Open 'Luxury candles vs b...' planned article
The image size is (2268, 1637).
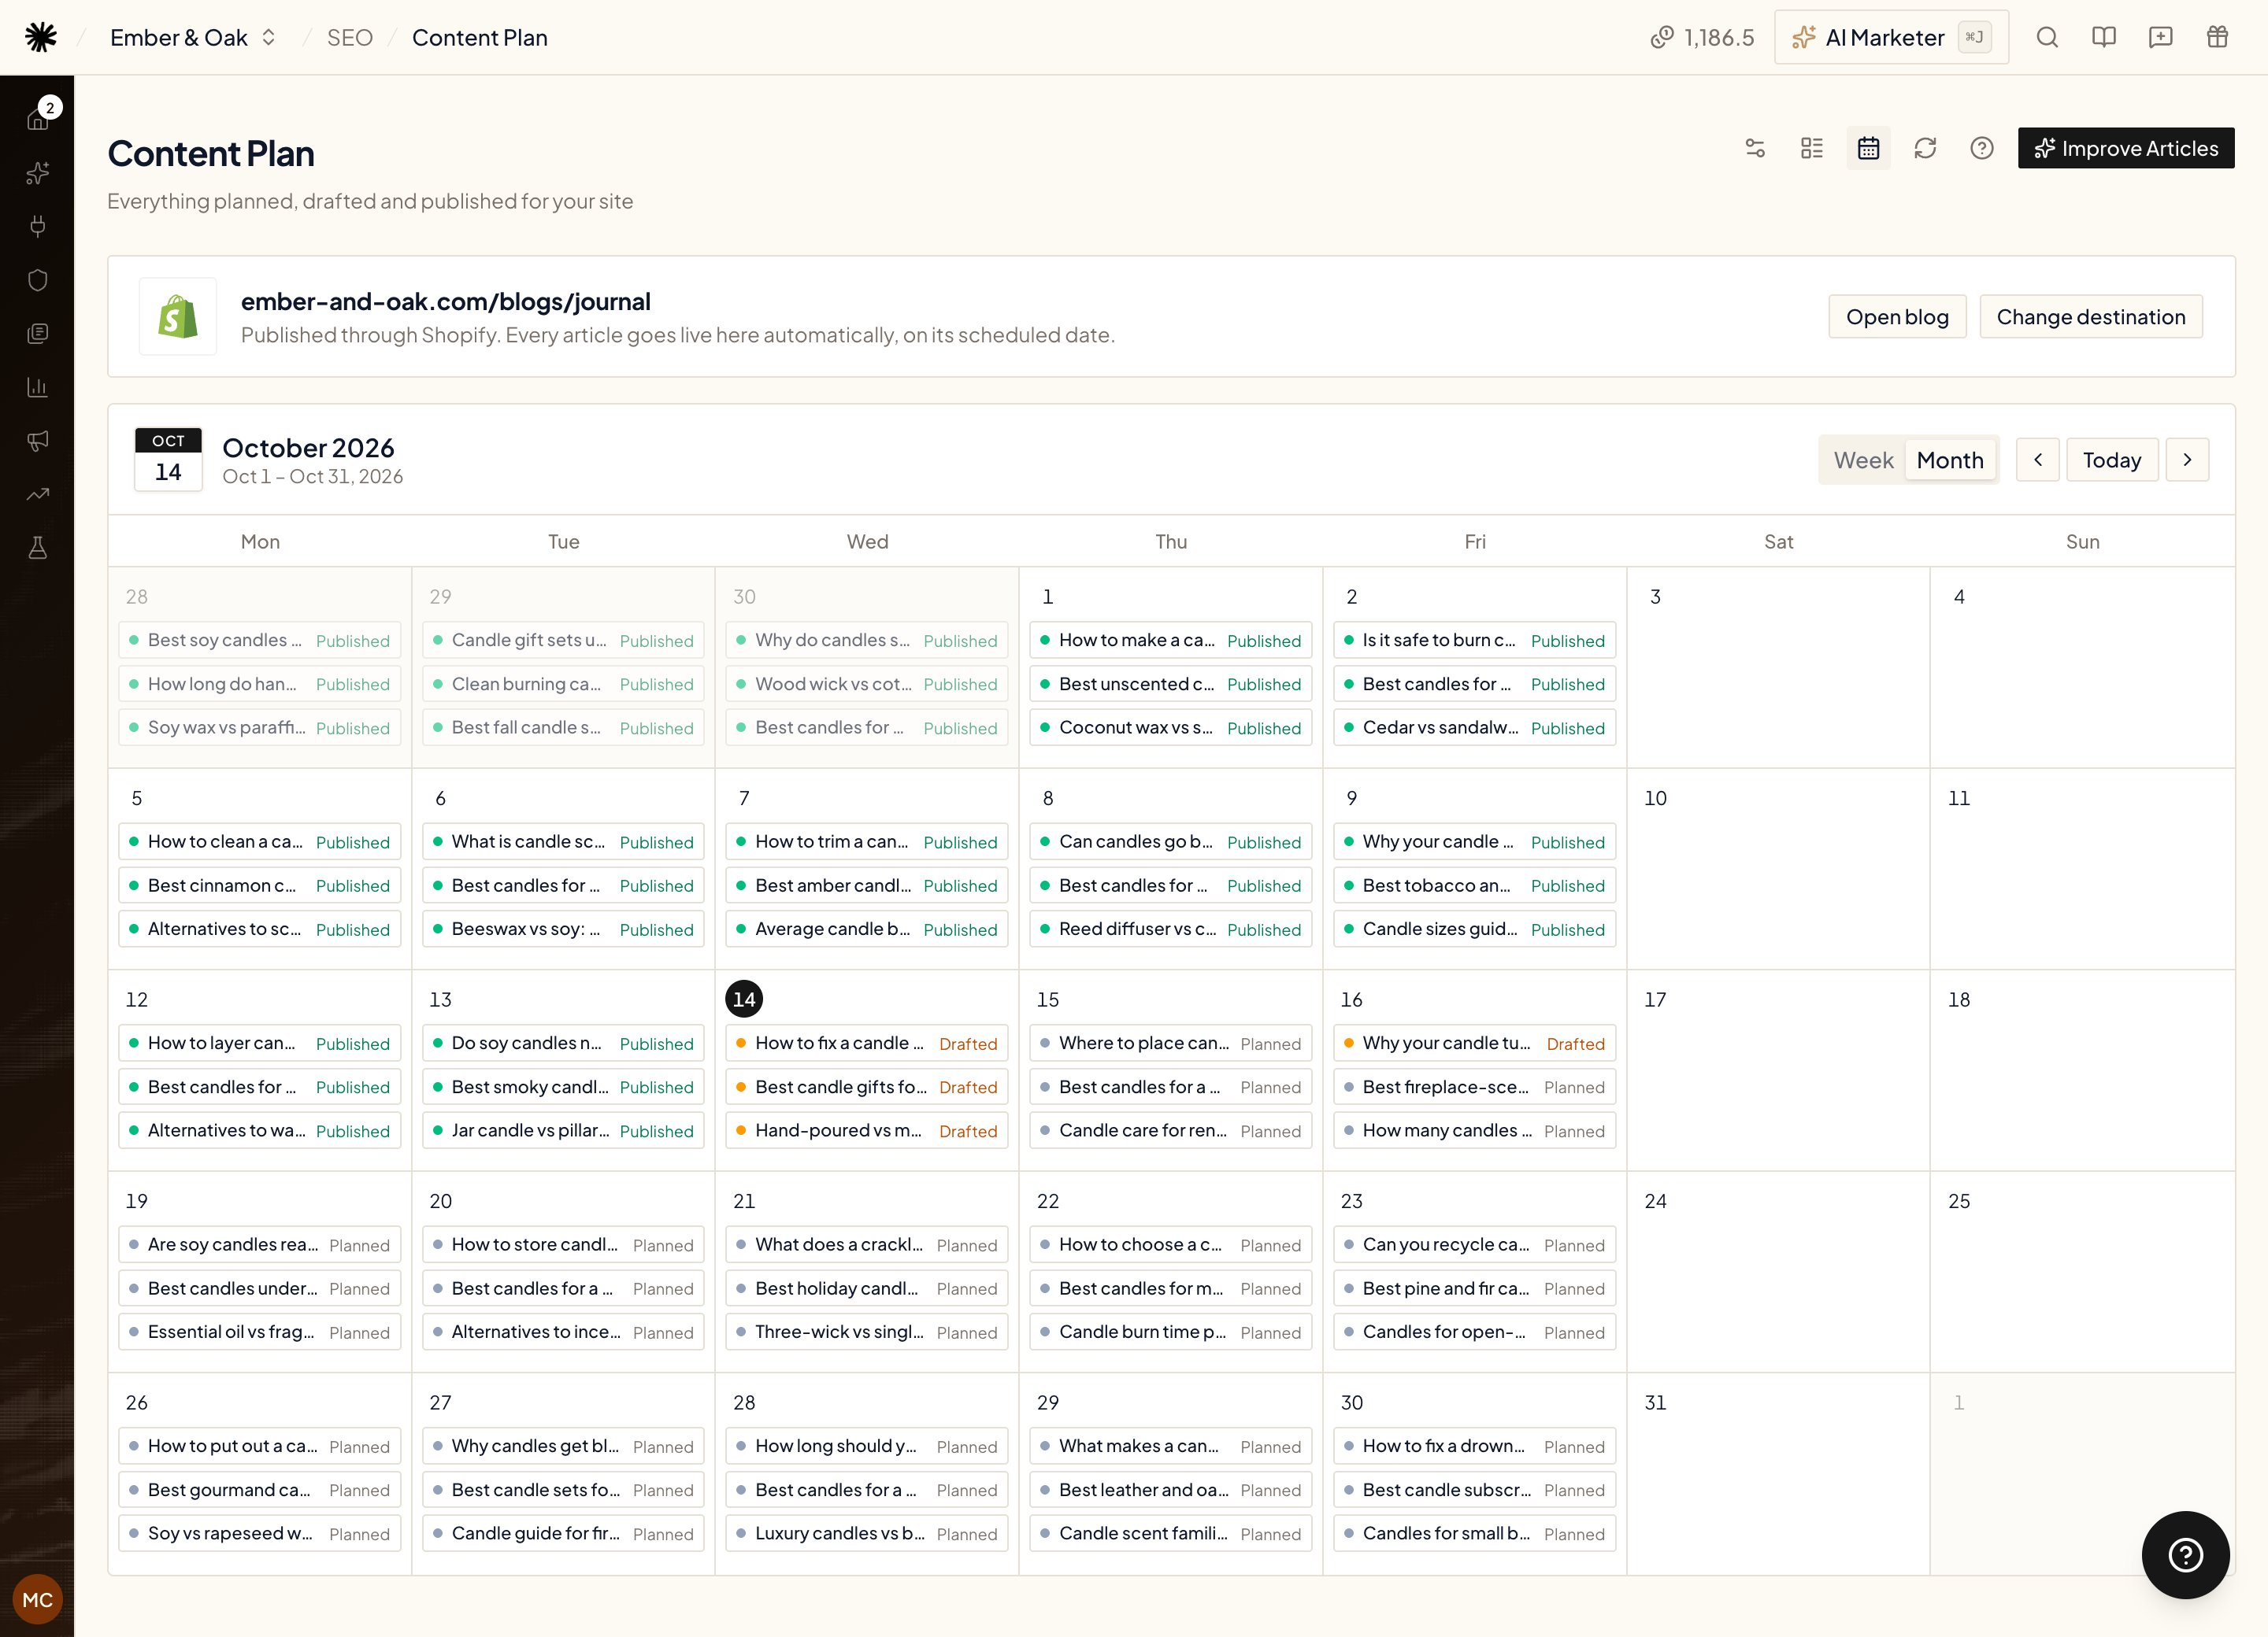(866, 1534)
